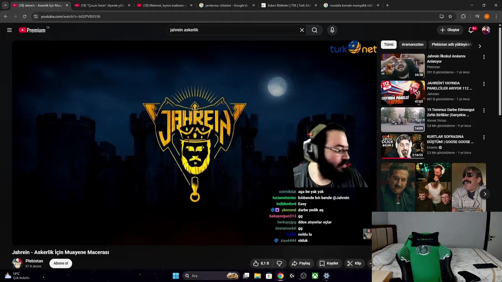This screenshot has width=502, height=282.
Task: Open the Oluştur create menu
Action: point(450,30)
